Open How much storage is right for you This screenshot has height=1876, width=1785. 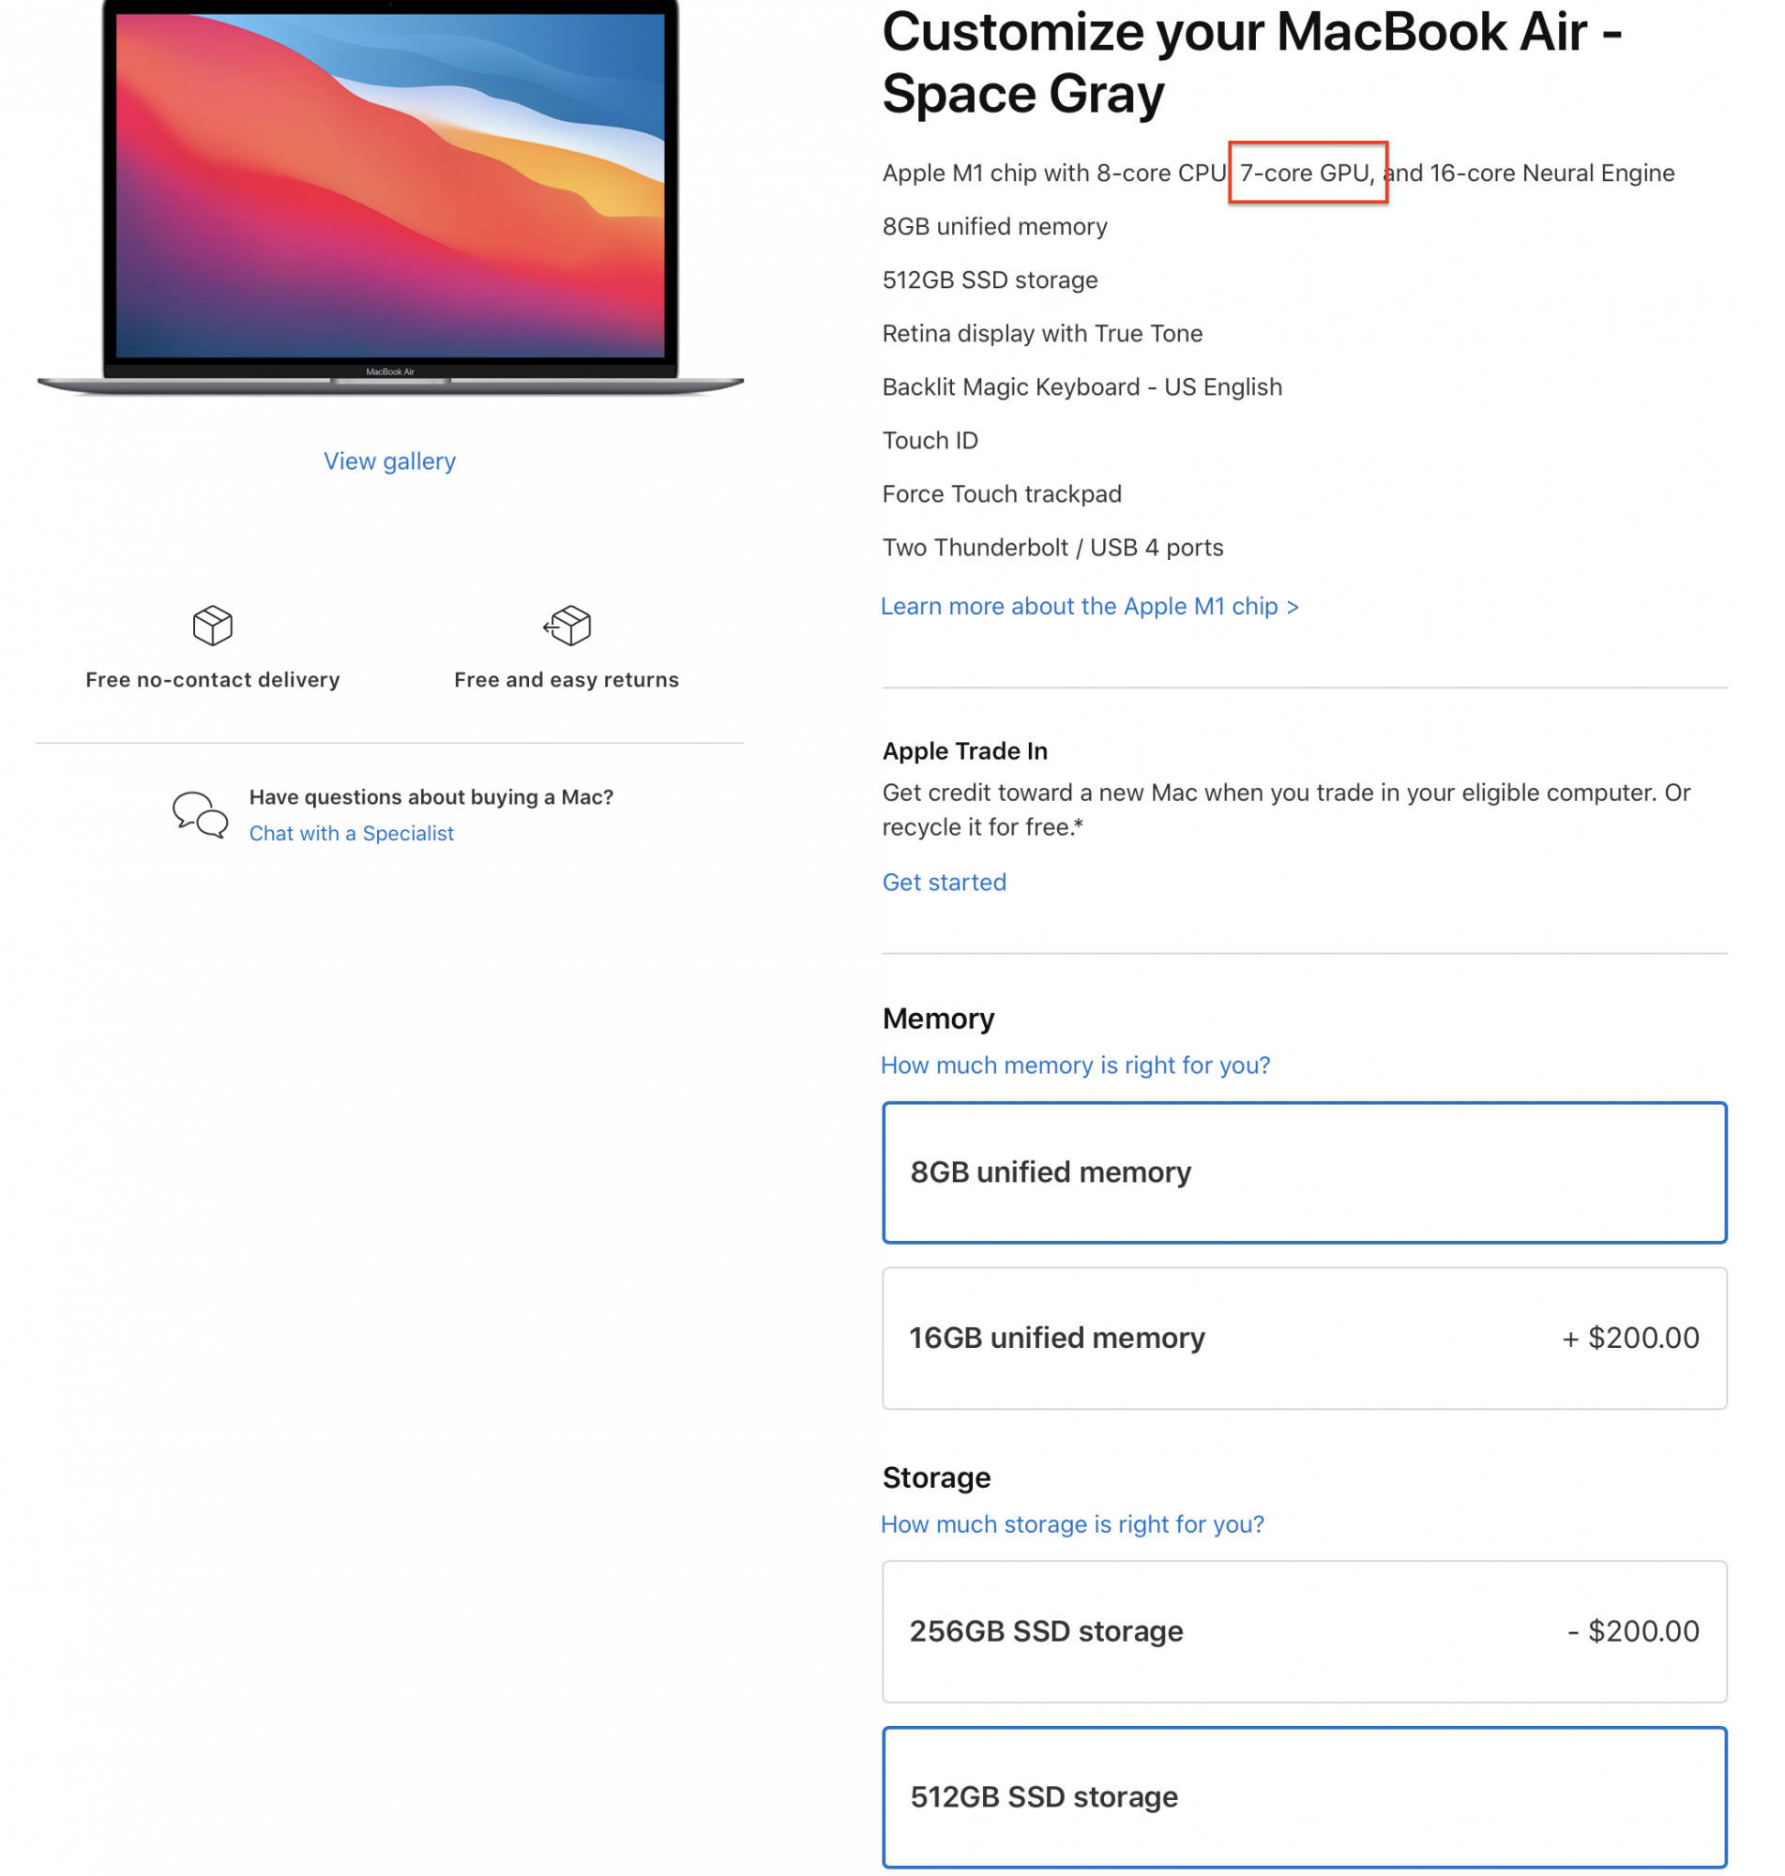pos(1072,1524)
